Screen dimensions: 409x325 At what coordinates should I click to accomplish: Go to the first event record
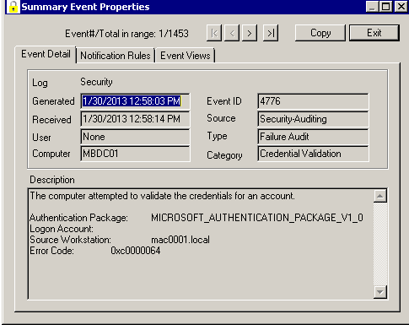point(214,33)
